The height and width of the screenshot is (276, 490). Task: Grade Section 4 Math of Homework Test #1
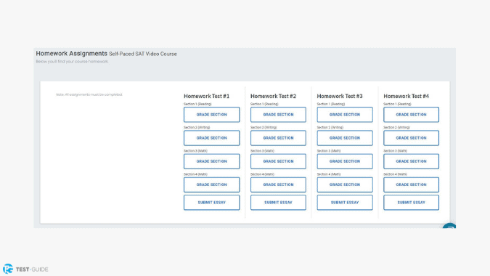pos(211,184)
